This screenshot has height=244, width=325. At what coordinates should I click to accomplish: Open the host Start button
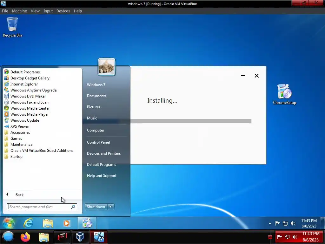8,237
